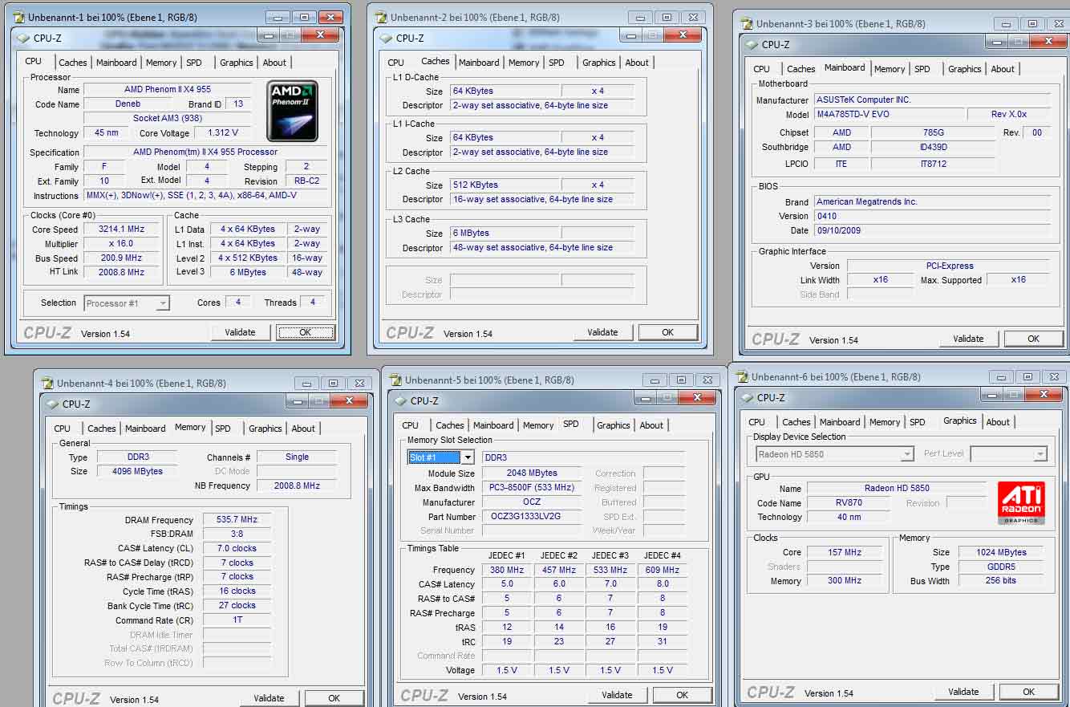Close the Unbenannt-5 Photoshop document window
The width and height of the screenshot is (1070, 707).
(x=706, y=380)
